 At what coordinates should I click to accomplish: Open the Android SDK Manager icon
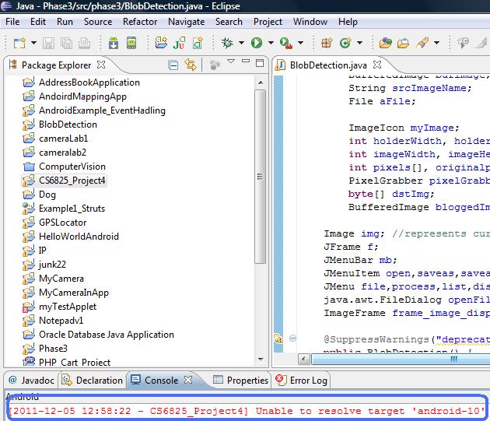pos(114,43)
